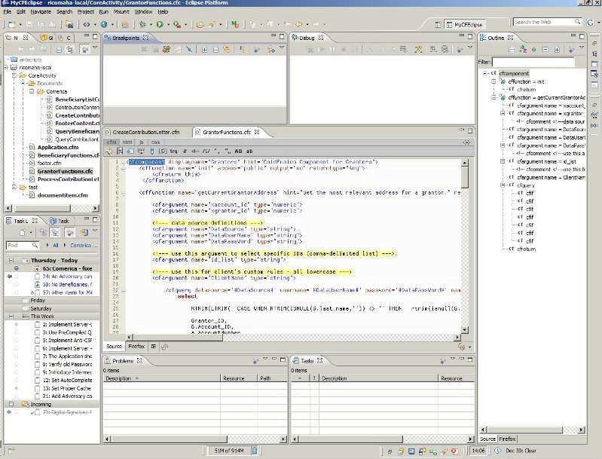Screen dimensions: 602x459
Task: Open the Navigate menu
Action: (x=41, y=12)
